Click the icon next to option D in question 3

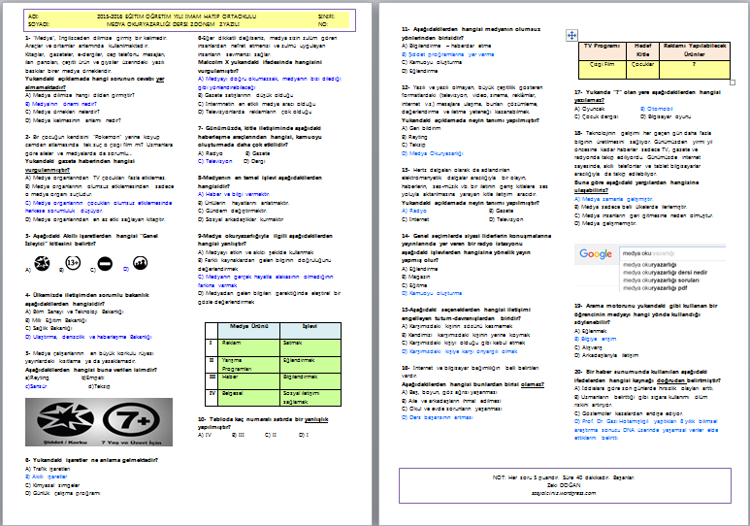tap(140, 262)
